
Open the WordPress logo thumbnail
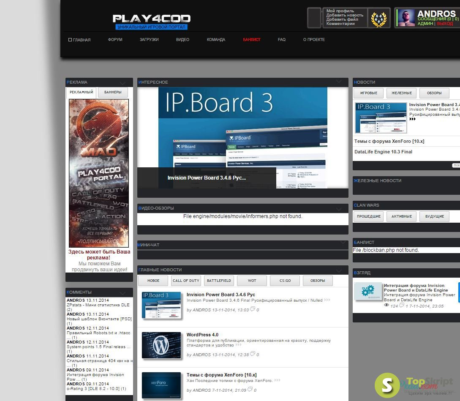(161, 345)
